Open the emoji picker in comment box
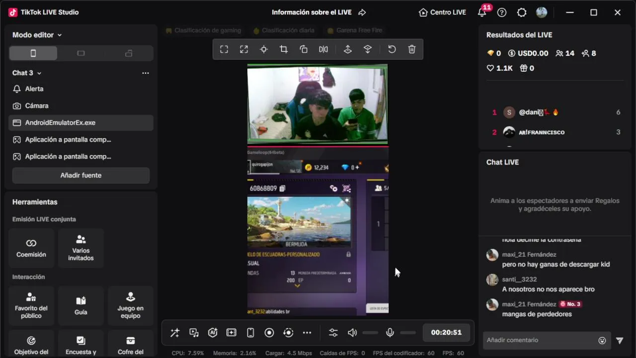The image size is (636, 358). tap(602, 341)
